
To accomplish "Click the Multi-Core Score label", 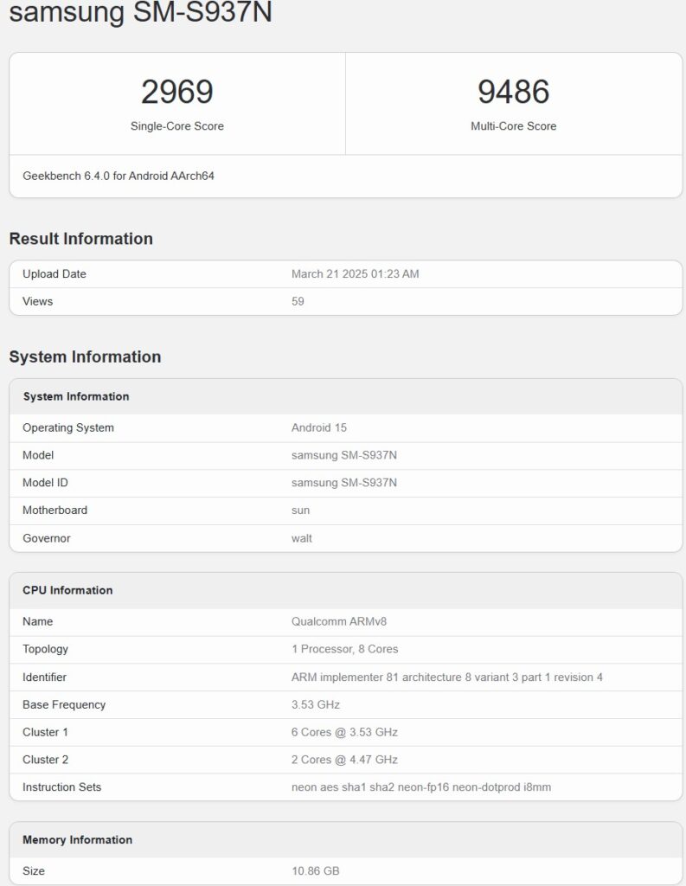I will pyautogui.click(x=513, y=126).
